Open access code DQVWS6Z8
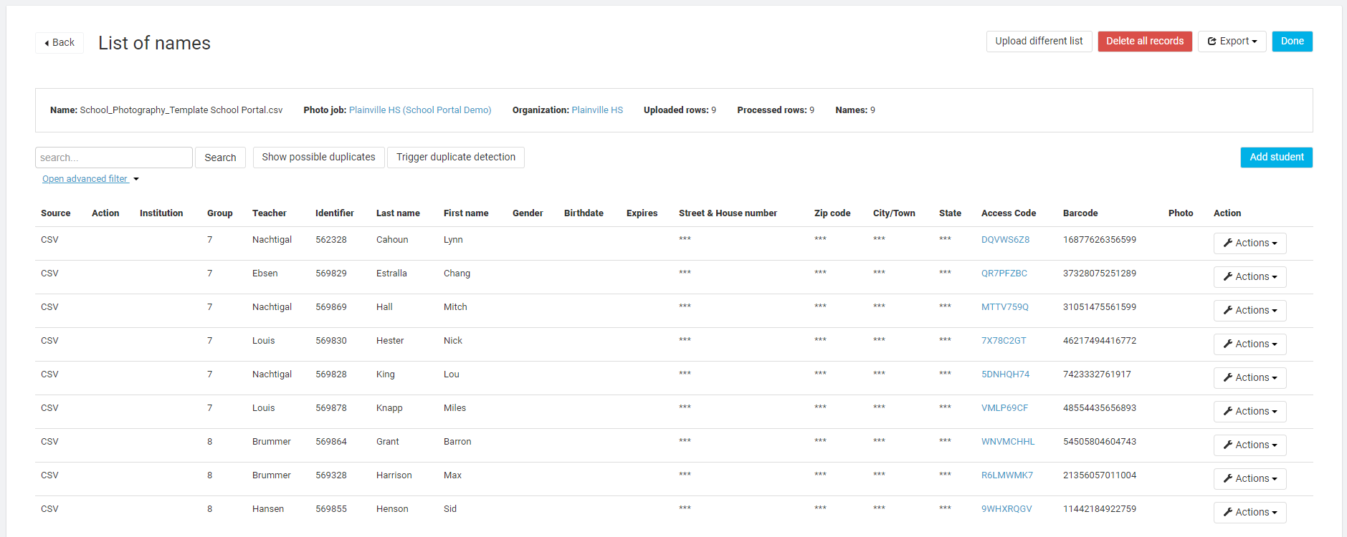 [x=1005, y=240]
